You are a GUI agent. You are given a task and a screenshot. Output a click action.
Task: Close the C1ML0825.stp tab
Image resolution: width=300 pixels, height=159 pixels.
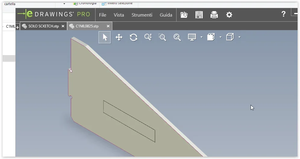click(x=108, y=26)
